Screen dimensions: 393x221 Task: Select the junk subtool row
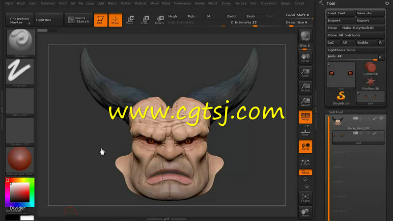tap(359, 138)
